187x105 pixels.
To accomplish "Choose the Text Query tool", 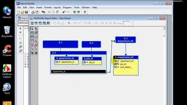I will (36, 49).
